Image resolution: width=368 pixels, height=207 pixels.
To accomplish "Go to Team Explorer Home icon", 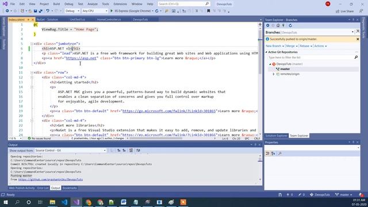I will (x=278, y=25).
